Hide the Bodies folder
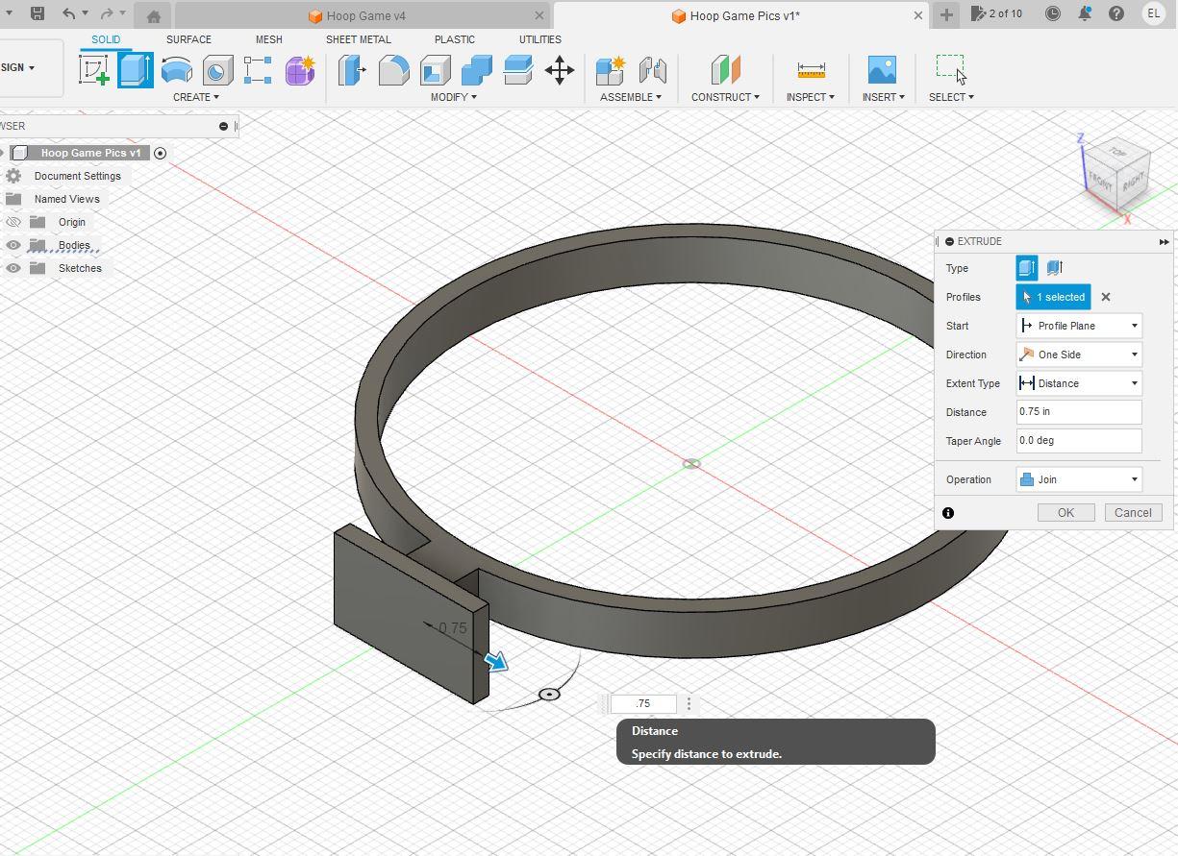 [x=13, y=245]
